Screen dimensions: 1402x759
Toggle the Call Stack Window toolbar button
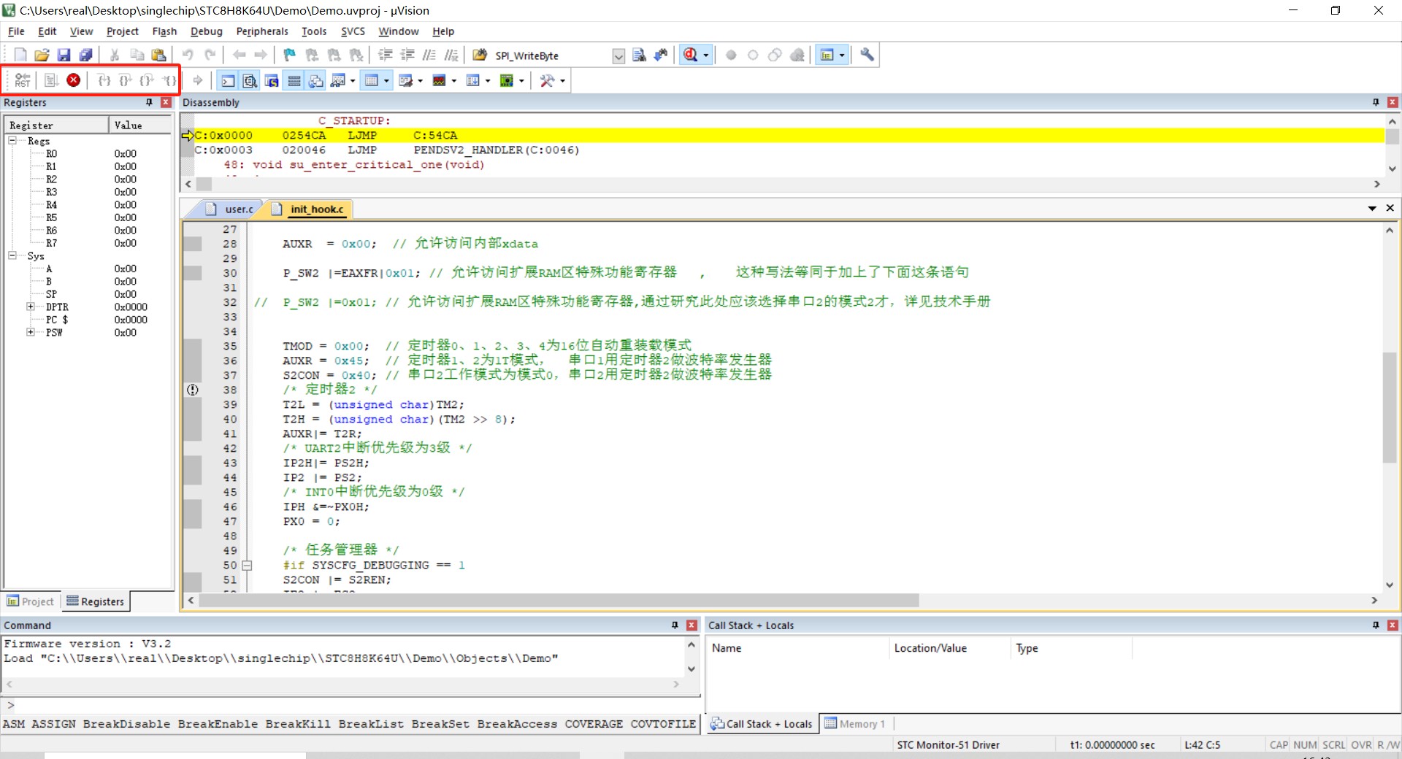315,80
